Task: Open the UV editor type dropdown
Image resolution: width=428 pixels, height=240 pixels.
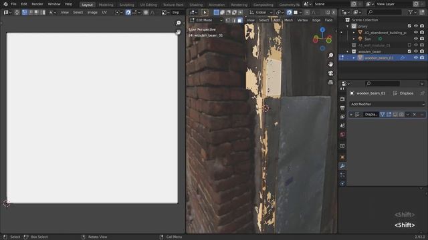Action: click(7, 12)
